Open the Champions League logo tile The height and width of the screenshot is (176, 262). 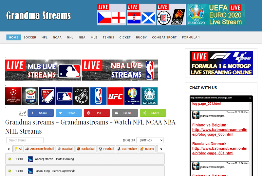13,96
